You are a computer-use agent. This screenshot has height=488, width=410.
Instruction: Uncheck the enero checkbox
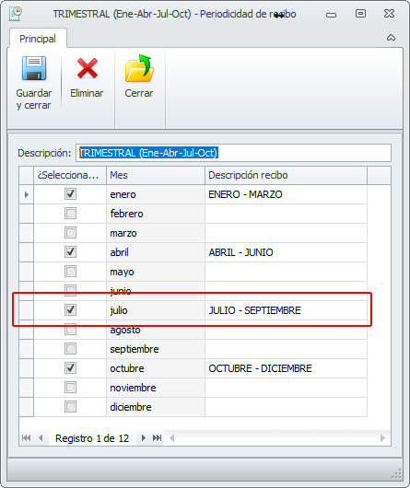coord(70,194)
